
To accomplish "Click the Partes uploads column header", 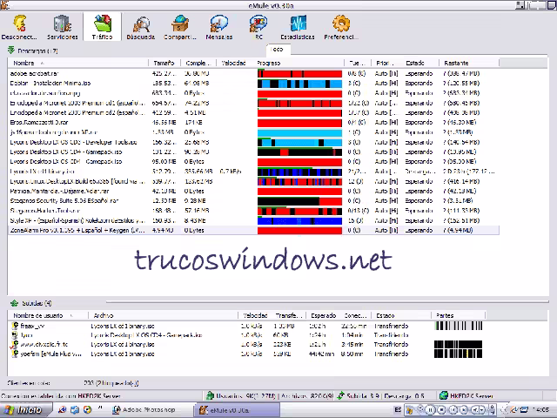I will (459, 315).
